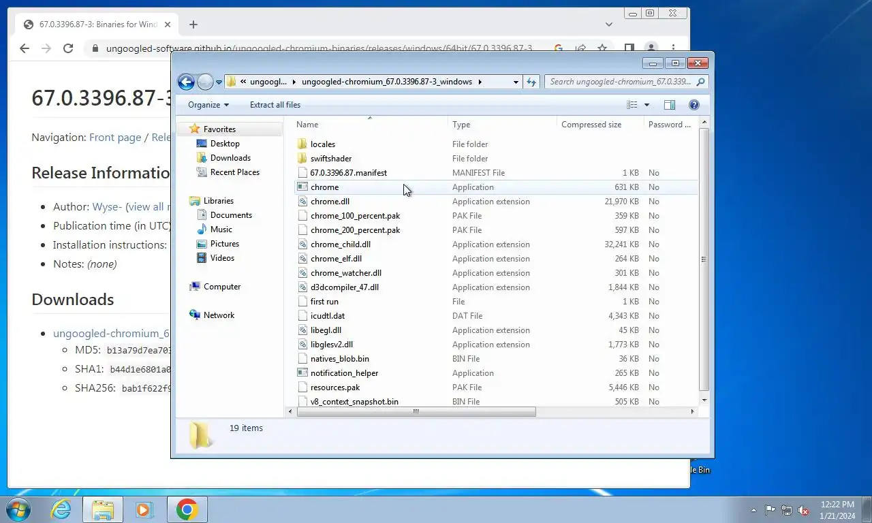Screen dimensions: 872x523
Task: Select the chrome application icon
Action: [x=303, y=187]
